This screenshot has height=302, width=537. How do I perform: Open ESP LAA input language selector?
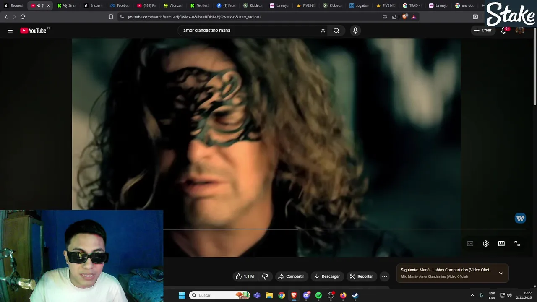(492, 295)
